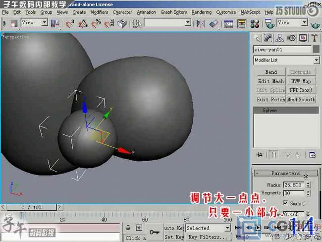Viewport: 322px width, 242px height.
Task: Open the Modifiers menu
Action: click(99, 12)
